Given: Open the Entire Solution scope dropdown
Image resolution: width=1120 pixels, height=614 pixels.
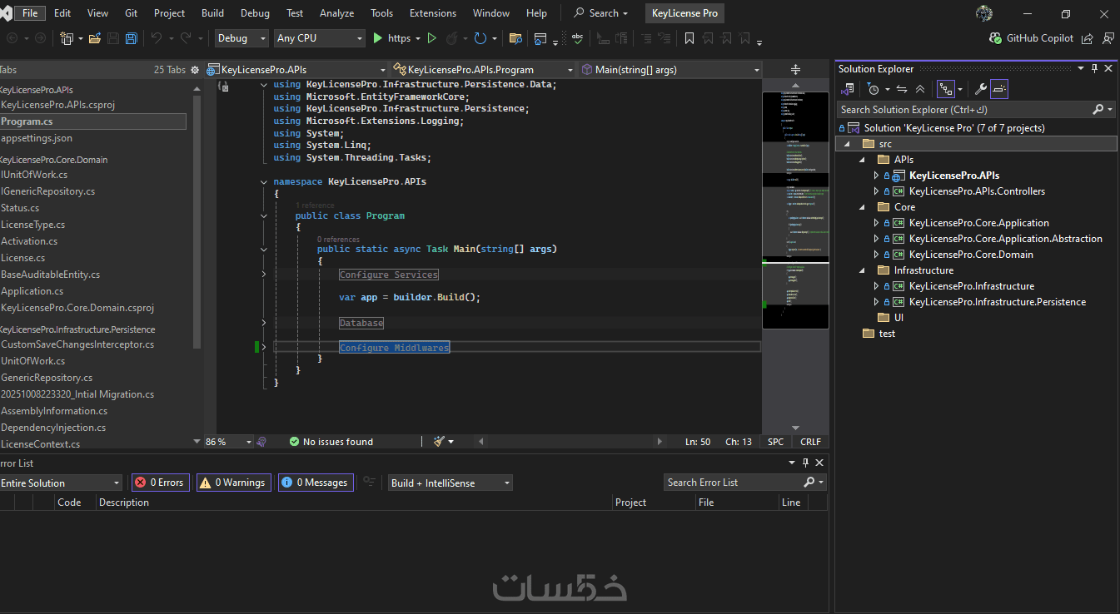Looking at the screenshot, I should (x=61, y=483).
